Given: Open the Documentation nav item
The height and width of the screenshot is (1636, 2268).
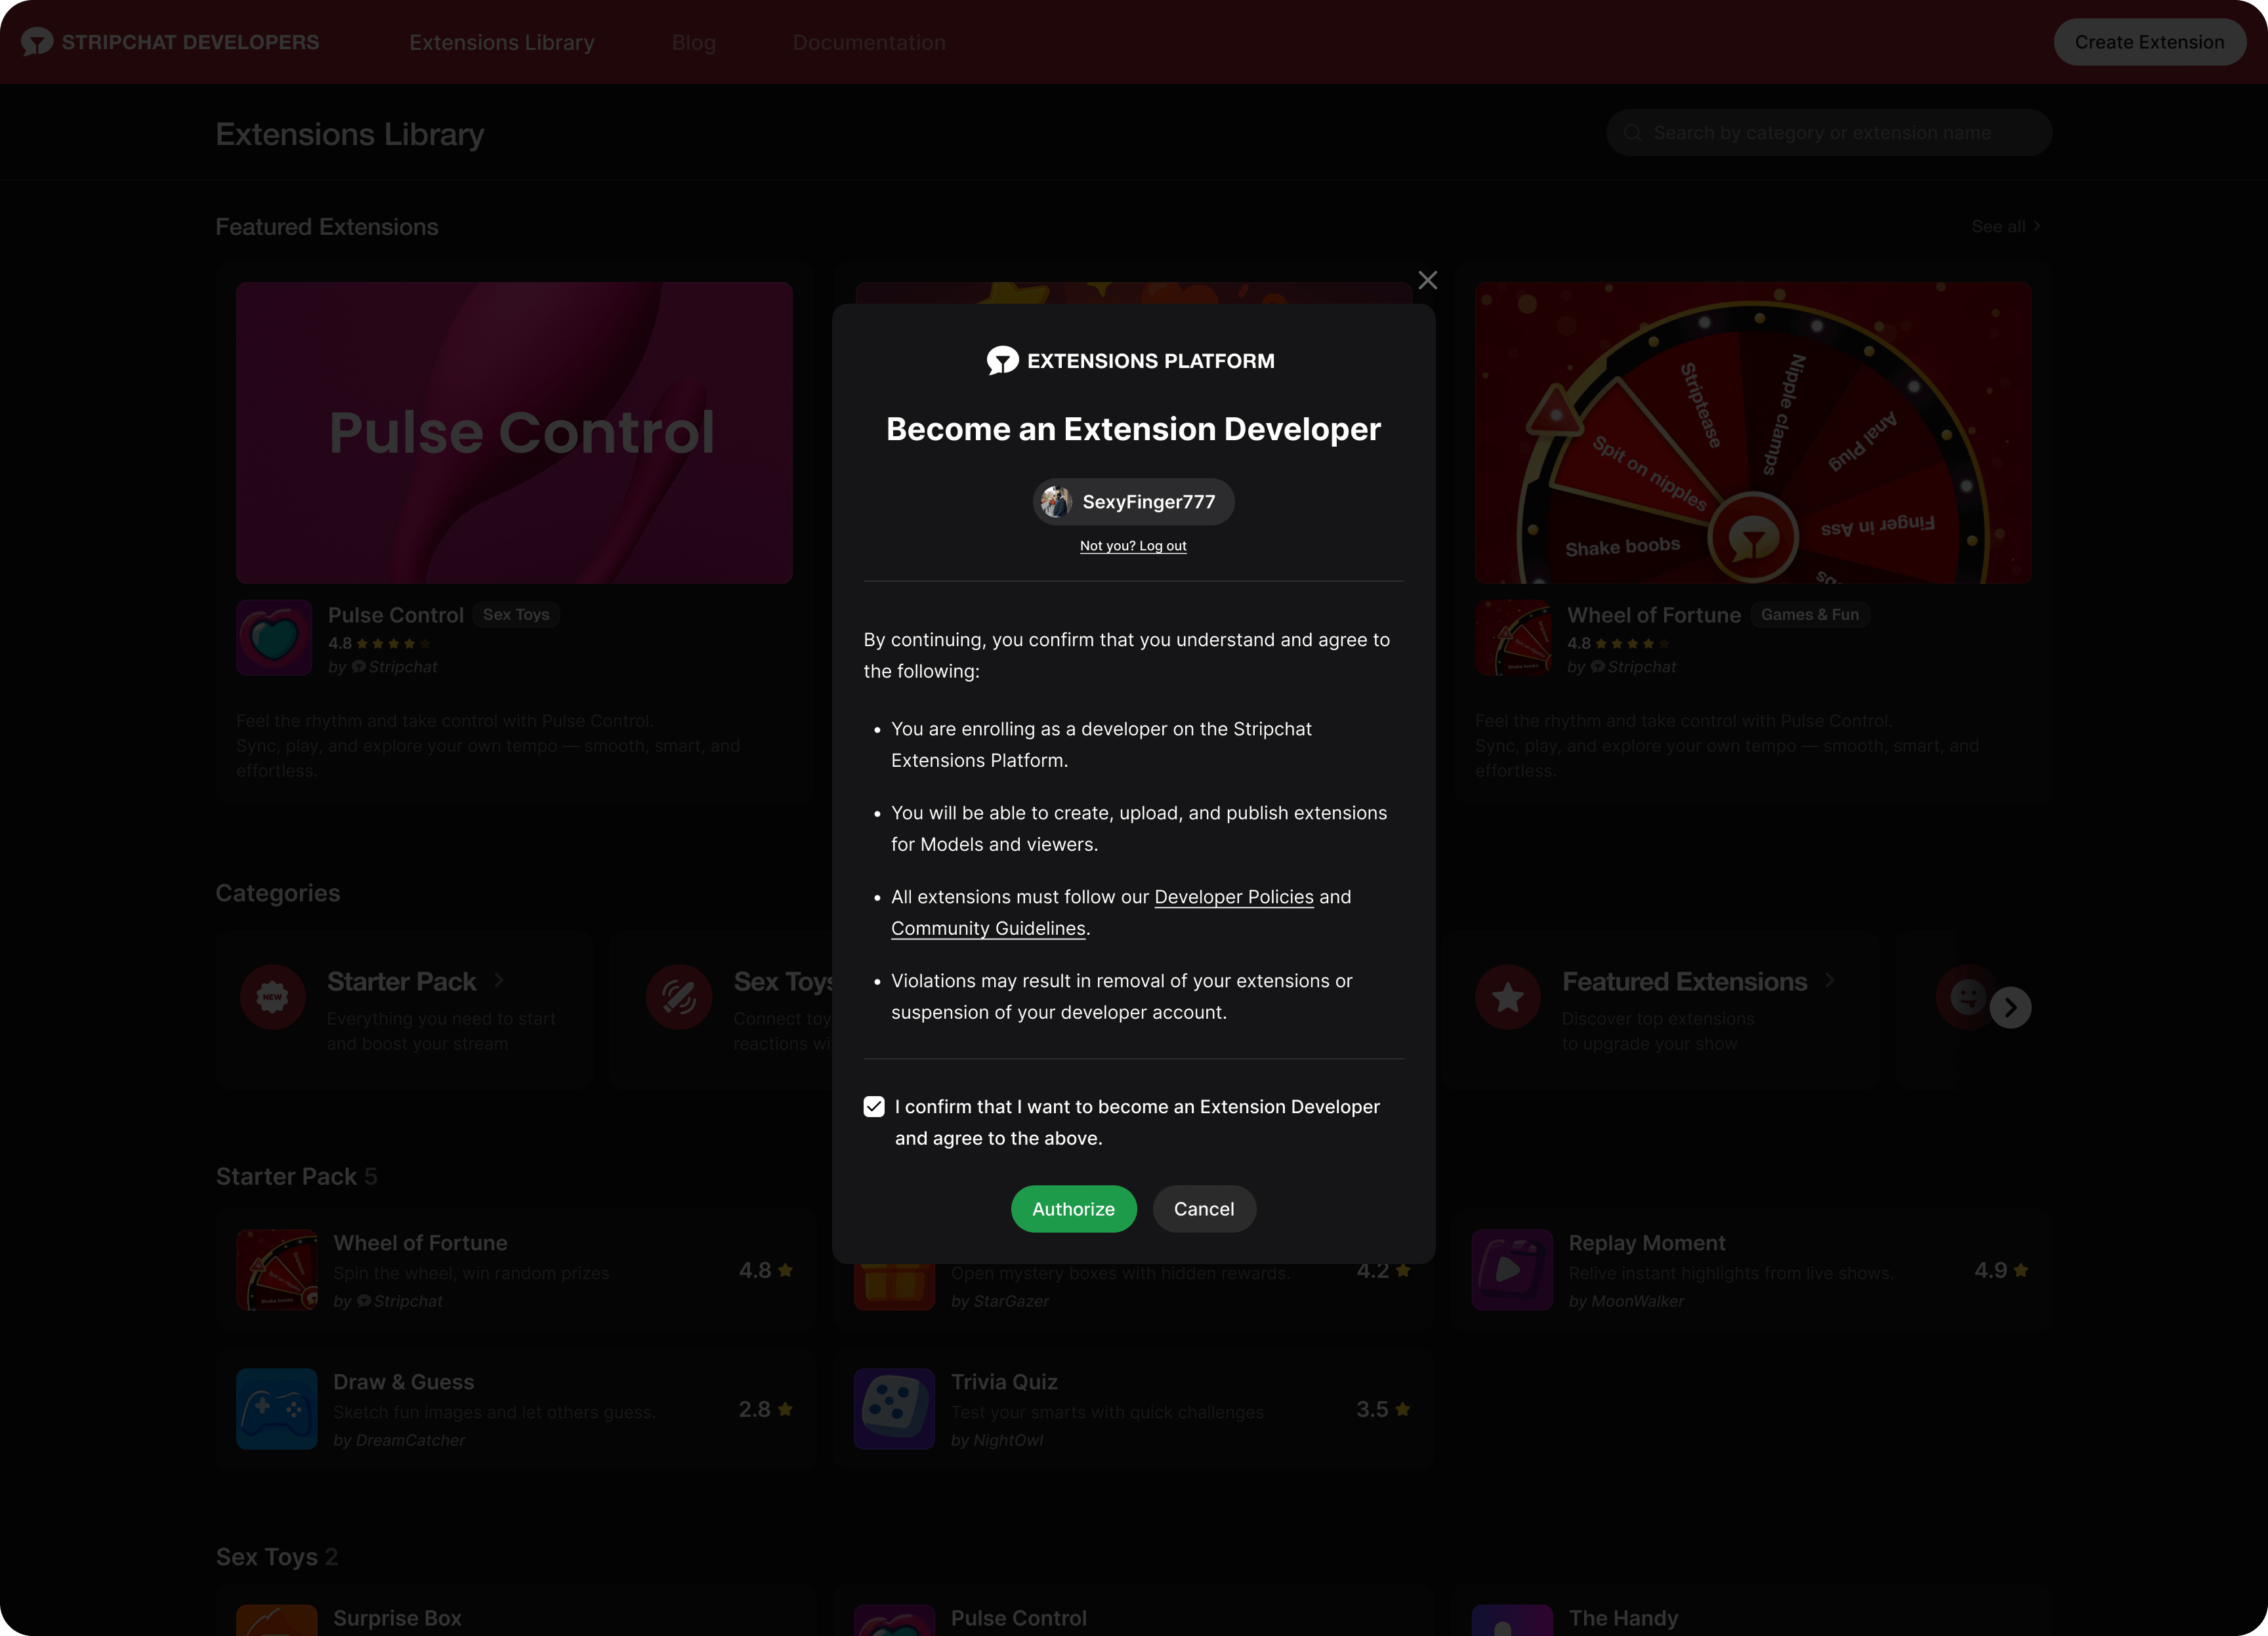Looking at the screenshot, I should [869, 42].
